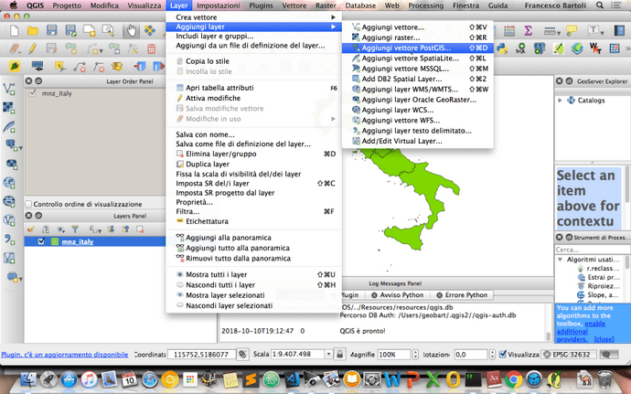Click the Rotazione stepper arrows
This screenshot has height=394, width=631.
[492, 355]
